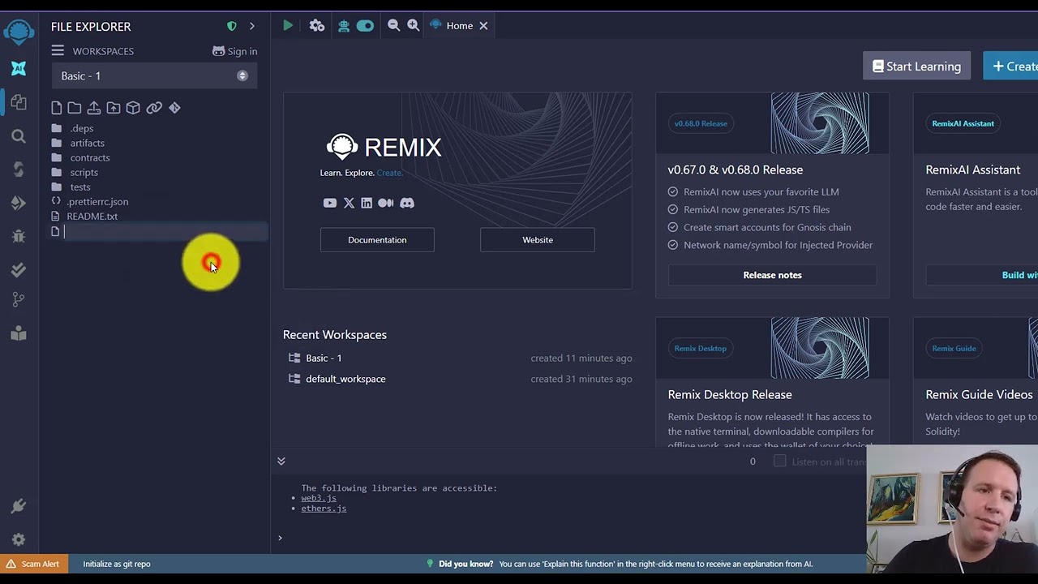
Task: Click the Create button
Action: coord(1010,67)
